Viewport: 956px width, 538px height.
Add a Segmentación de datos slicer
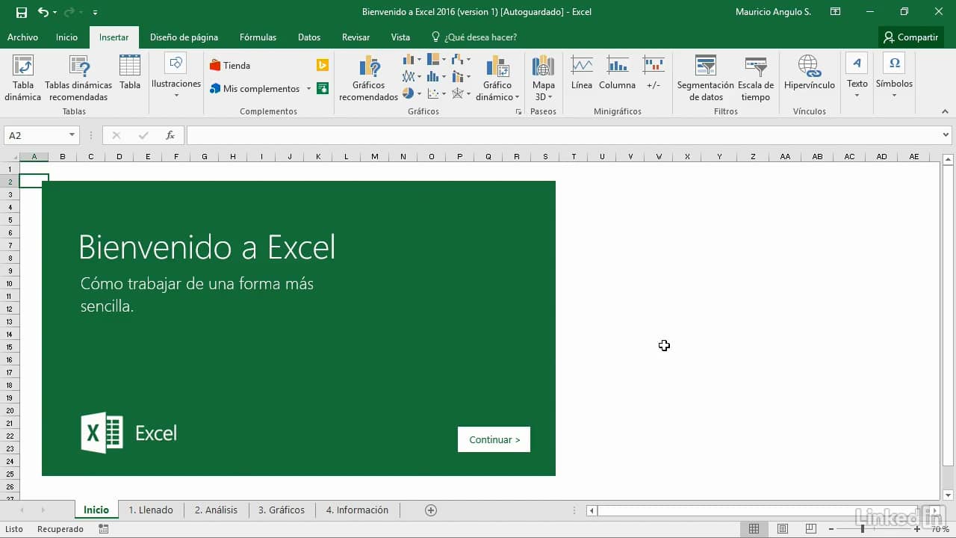pyautogui.click(x=706, y=78)
